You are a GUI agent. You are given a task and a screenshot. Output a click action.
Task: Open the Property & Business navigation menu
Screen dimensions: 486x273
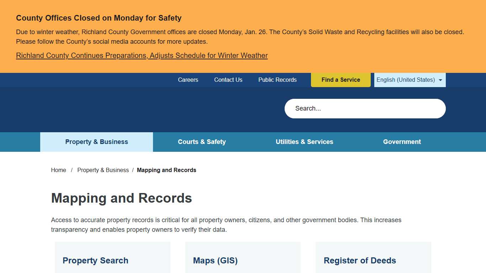click(x=96, y=142)
